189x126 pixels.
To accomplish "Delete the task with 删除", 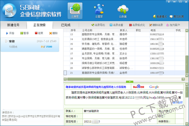I will (54, 33).
